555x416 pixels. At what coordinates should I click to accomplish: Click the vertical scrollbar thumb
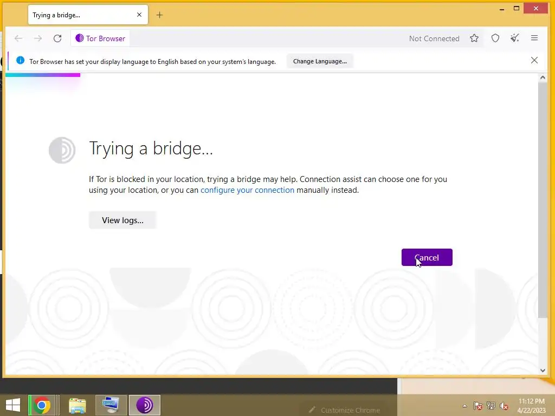pos(543,200)
